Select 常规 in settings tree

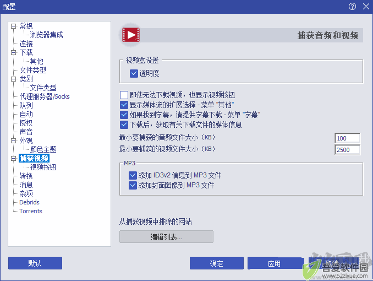(26, 26)
